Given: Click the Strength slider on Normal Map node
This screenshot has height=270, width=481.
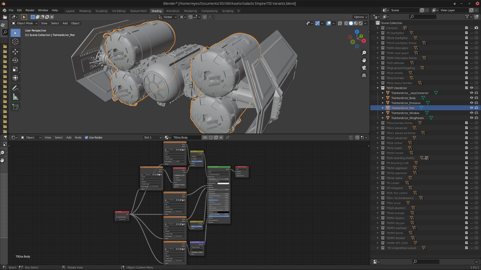Looking at the screenshot, I should [197, 252].
